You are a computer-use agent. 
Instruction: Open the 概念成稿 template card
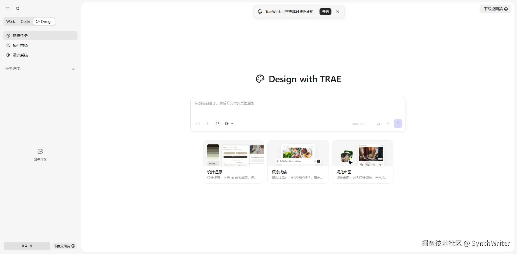298,162
